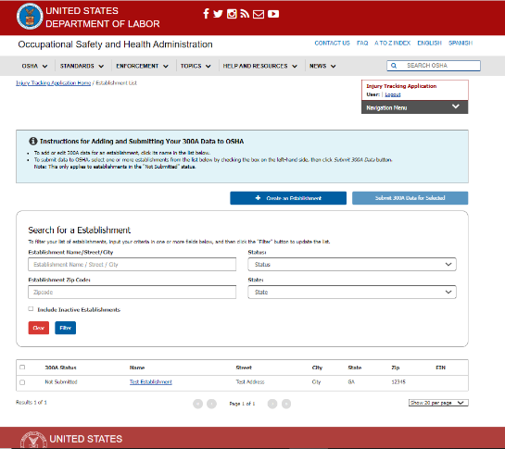Image resolution: width=505 pixels, height=449 pixels.
Task: Click the Zipcode input field
Action: tap(133, 292)
